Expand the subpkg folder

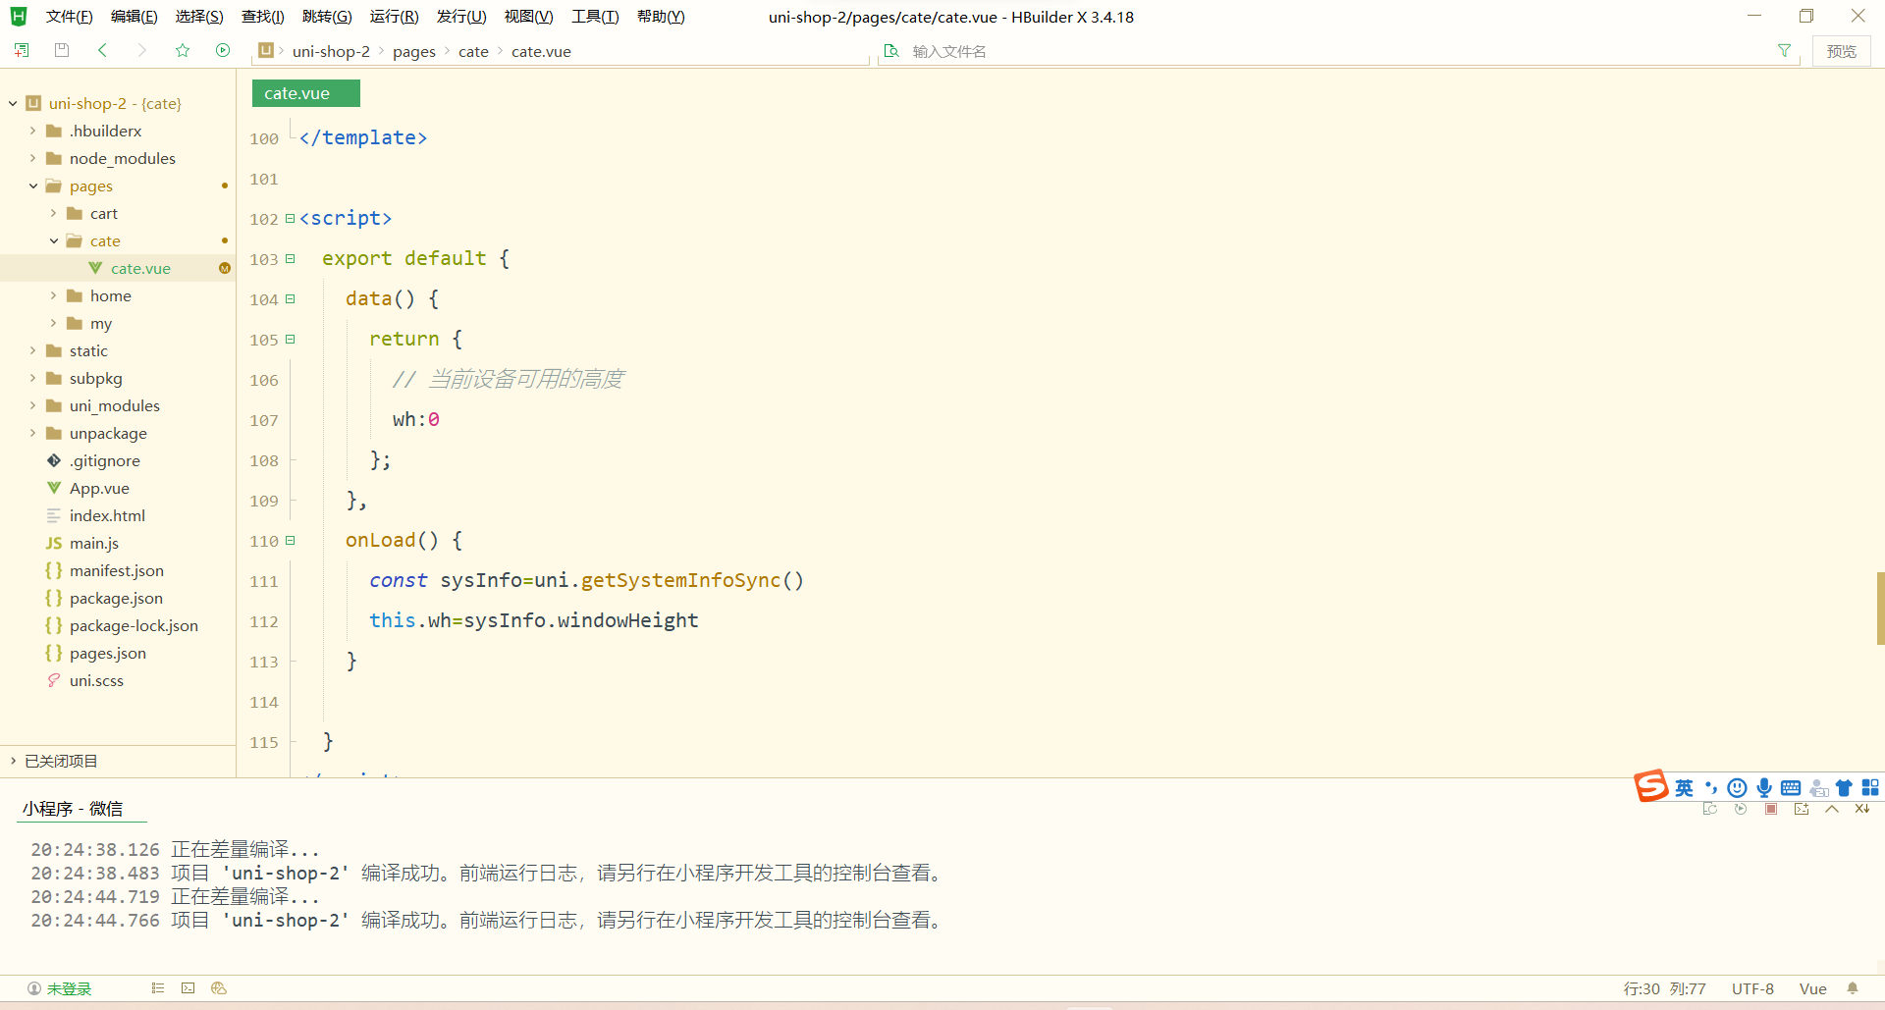(32, 378)
